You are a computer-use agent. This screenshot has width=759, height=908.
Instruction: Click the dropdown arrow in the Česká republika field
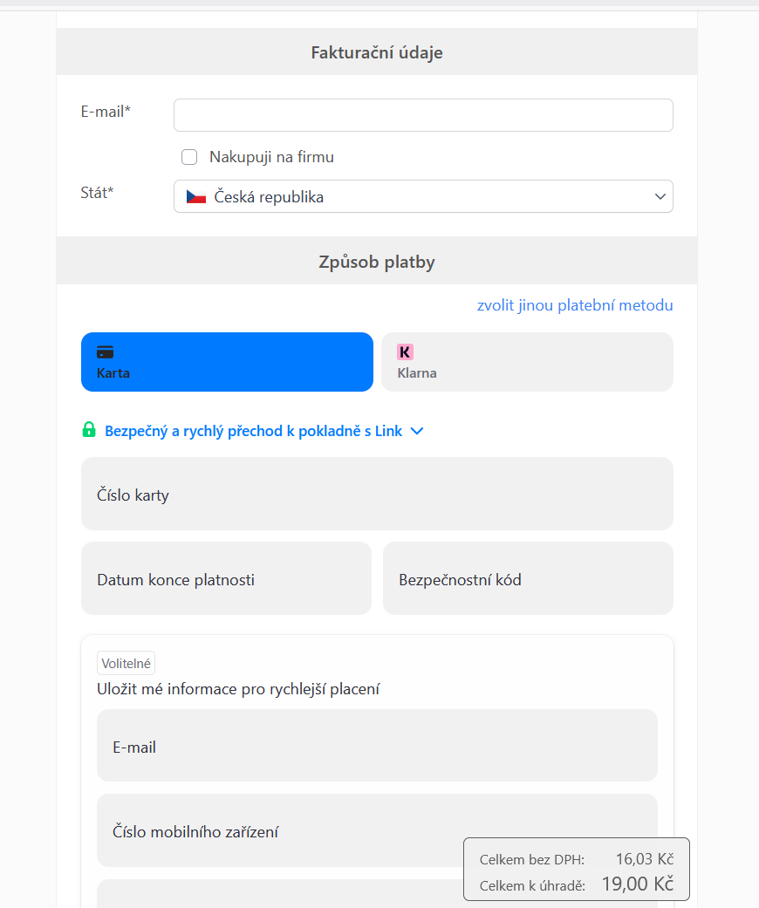(660, 196)
